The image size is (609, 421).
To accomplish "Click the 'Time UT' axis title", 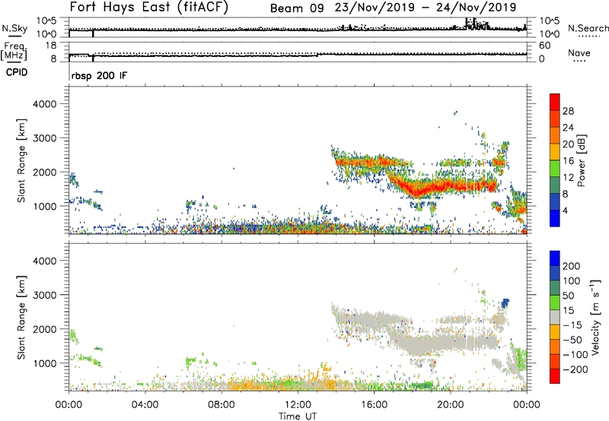I will pos(298,416).
